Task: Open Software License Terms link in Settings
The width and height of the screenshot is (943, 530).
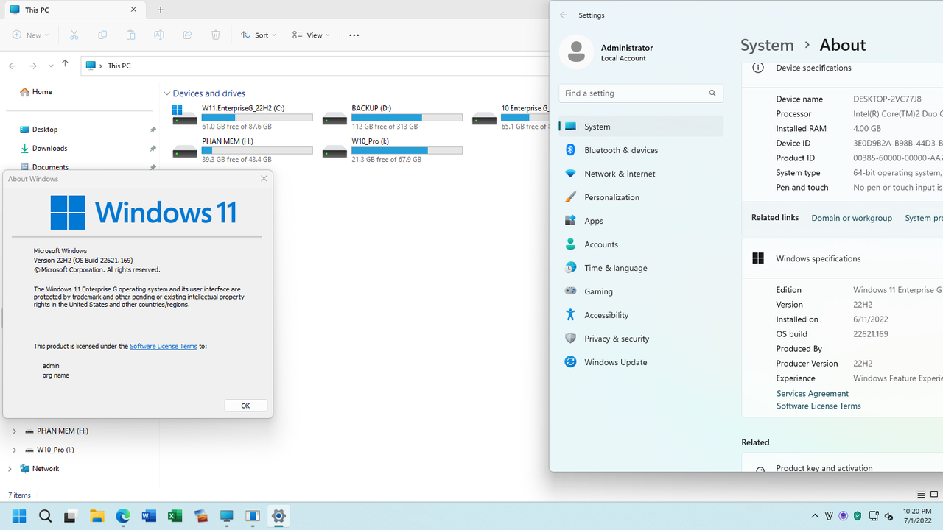Action: [818, 406]
